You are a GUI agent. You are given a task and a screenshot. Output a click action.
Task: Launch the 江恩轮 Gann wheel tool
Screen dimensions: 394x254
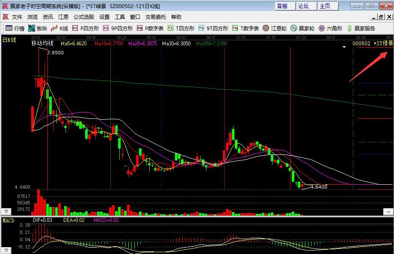(275, 29)
